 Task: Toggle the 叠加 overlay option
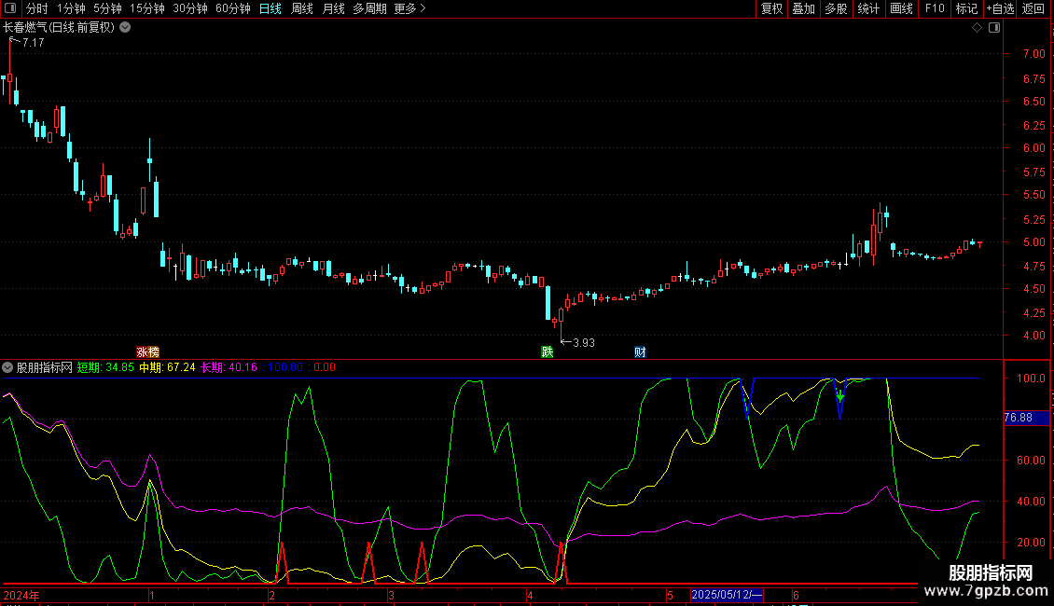point(803,8)
